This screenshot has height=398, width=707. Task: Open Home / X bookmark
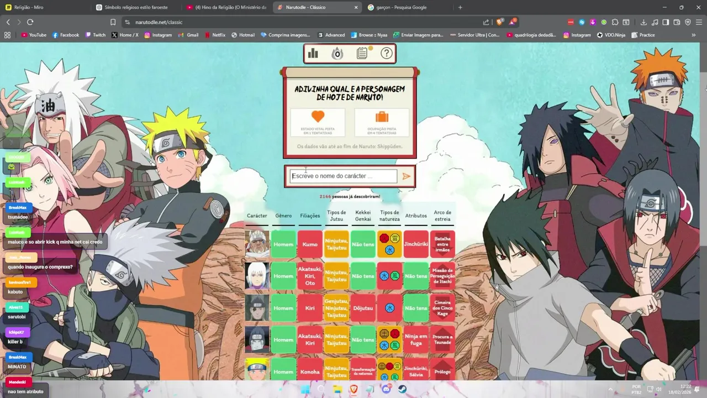coord(125,35)
